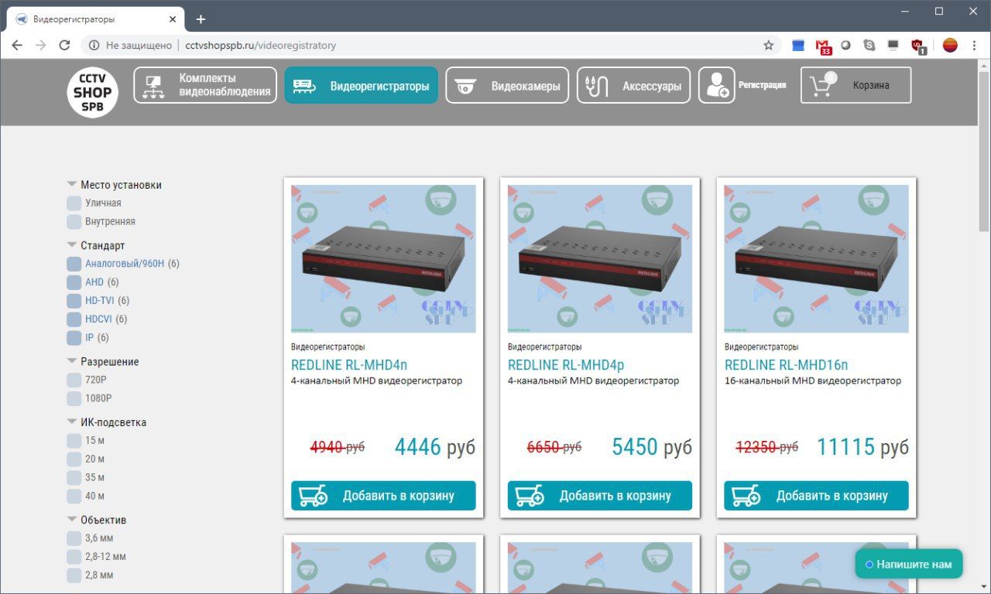
Task: Click cart icon on RL-MHD16n add button
Action: point(746,496)
